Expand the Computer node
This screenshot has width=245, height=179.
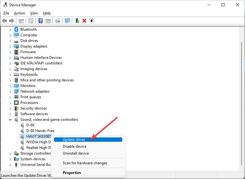(10, 35)
